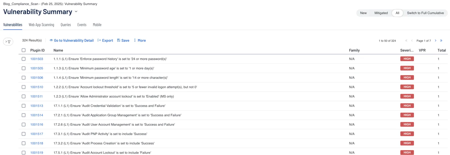Check the row for plugin 1001505

pyautogui.click(x=24, y=68)
